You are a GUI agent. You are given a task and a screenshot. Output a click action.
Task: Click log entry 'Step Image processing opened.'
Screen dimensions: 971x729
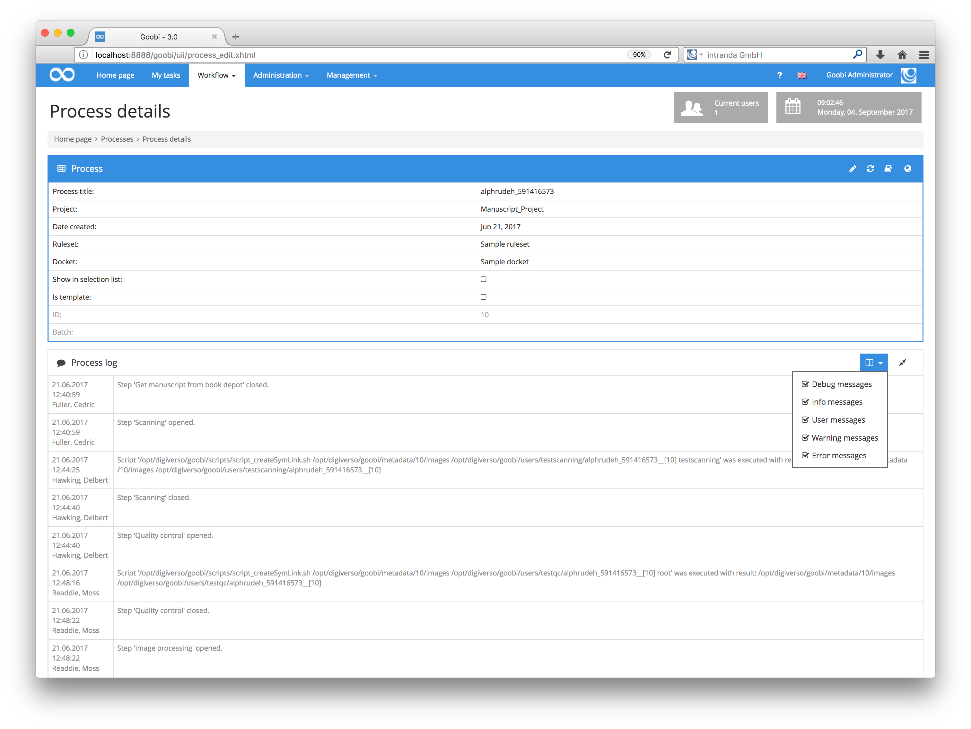coord(170,649)
